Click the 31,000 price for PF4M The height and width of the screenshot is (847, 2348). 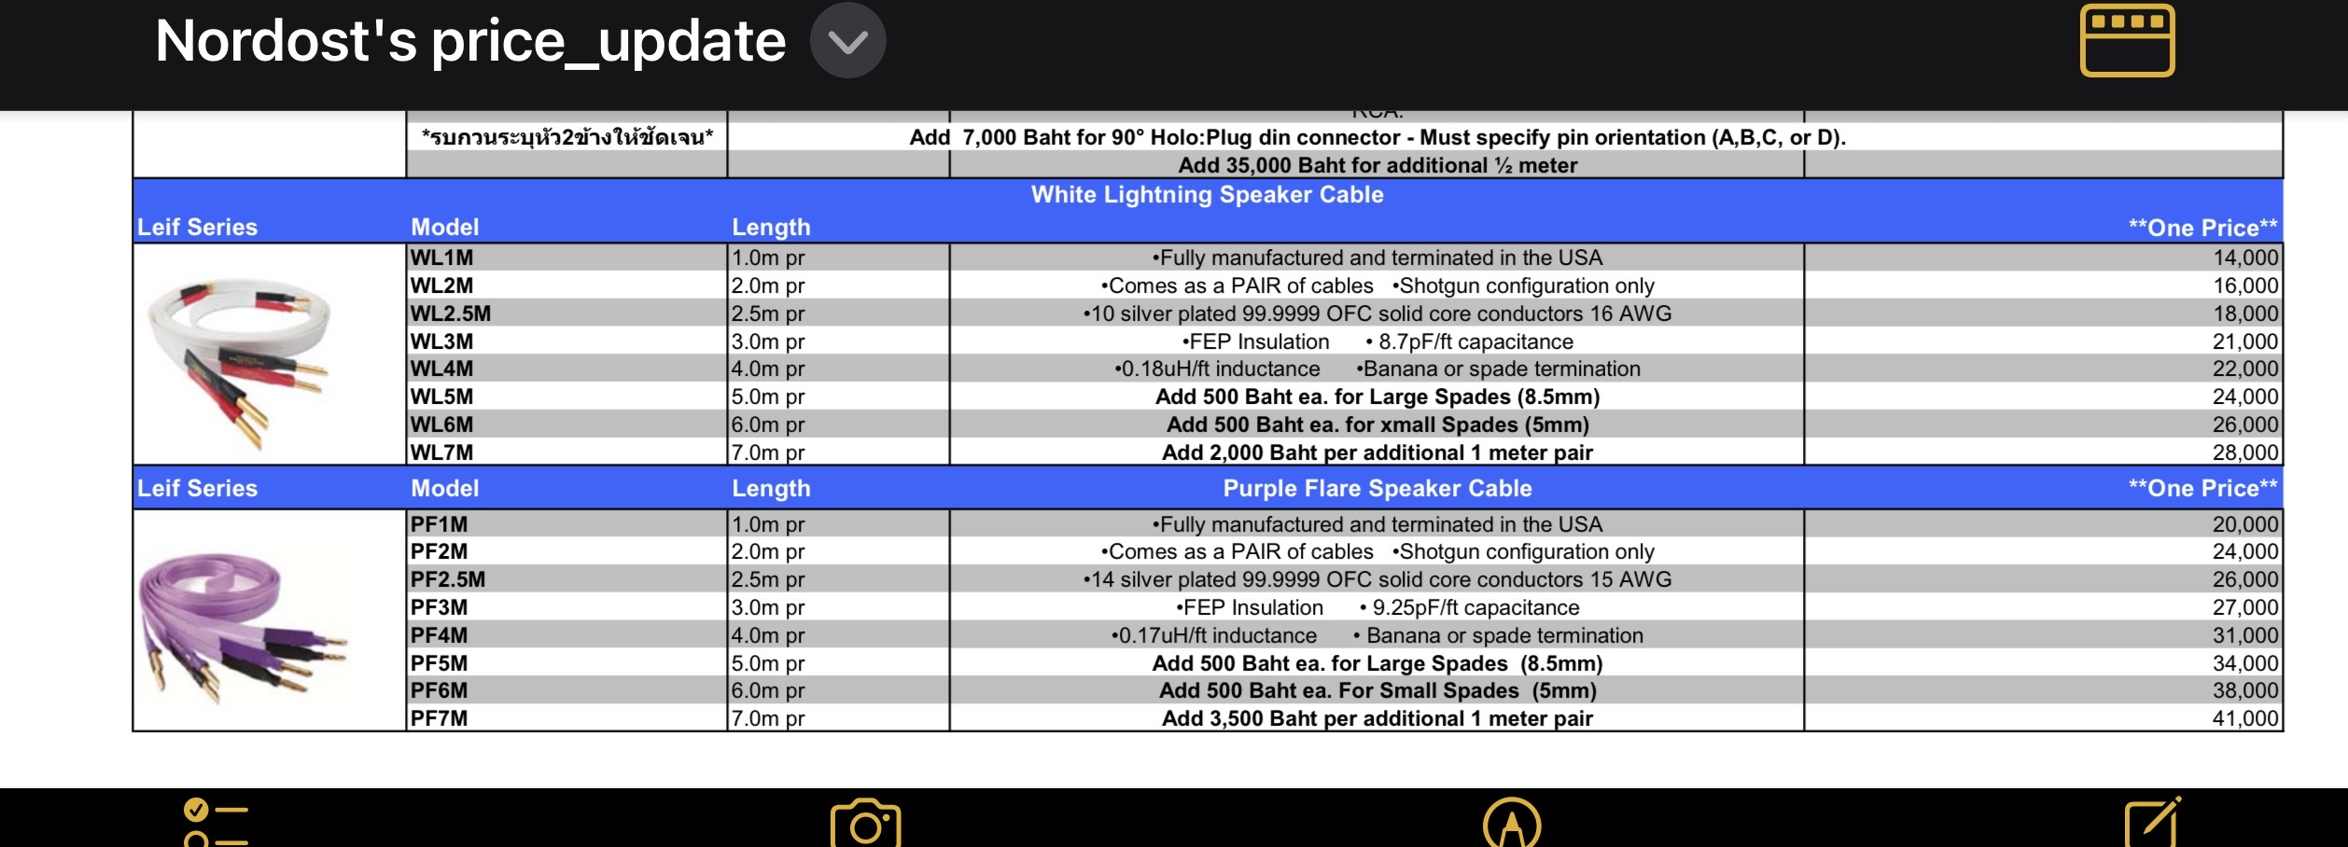2245,635
